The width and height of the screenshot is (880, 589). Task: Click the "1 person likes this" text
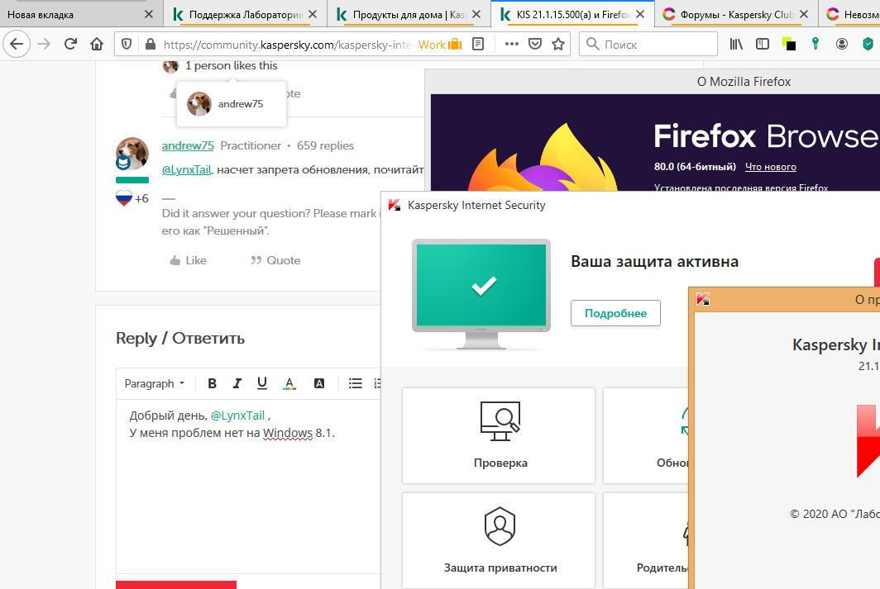(x=232, y=65)
